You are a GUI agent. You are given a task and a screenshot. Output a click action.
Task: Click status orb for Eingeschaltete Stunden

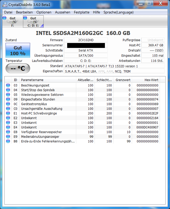[8, 99]
